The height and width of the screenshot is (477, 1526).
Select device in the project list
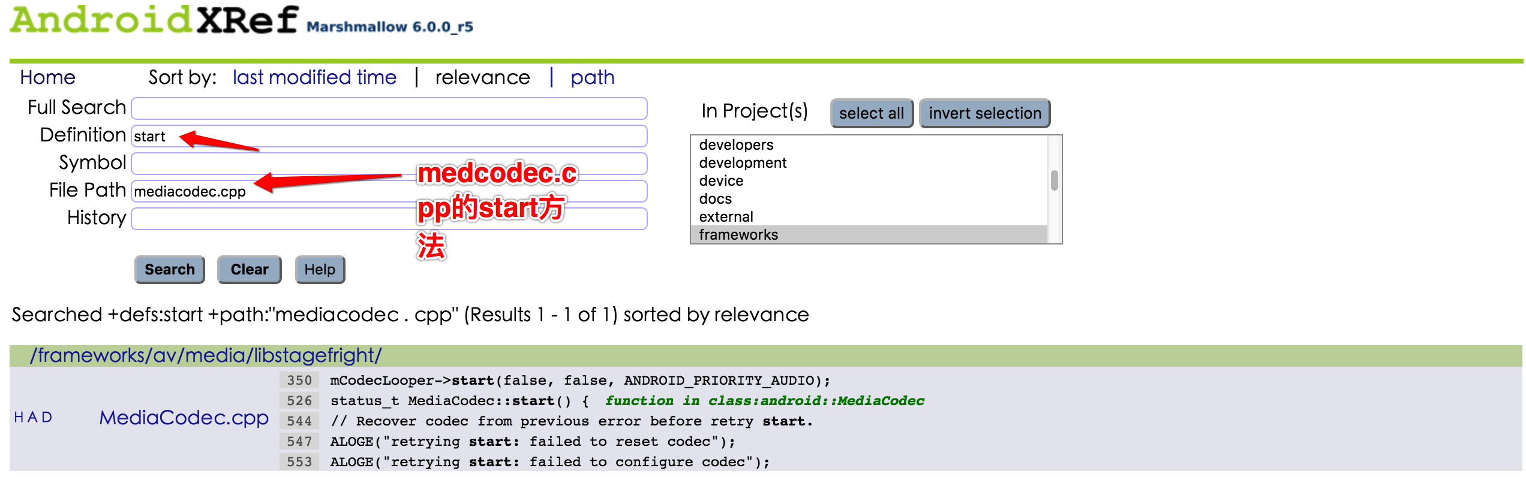click(x=869, y=180)
